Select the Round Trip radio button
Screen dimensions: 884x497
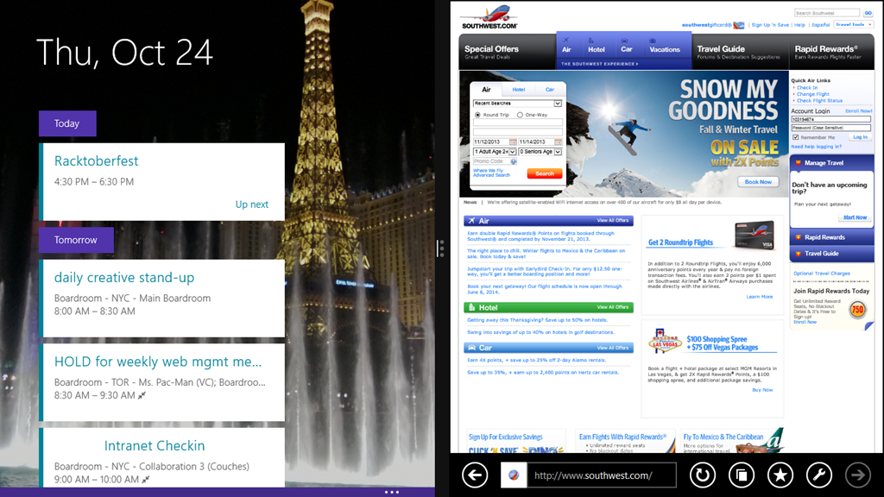point(477,115)
